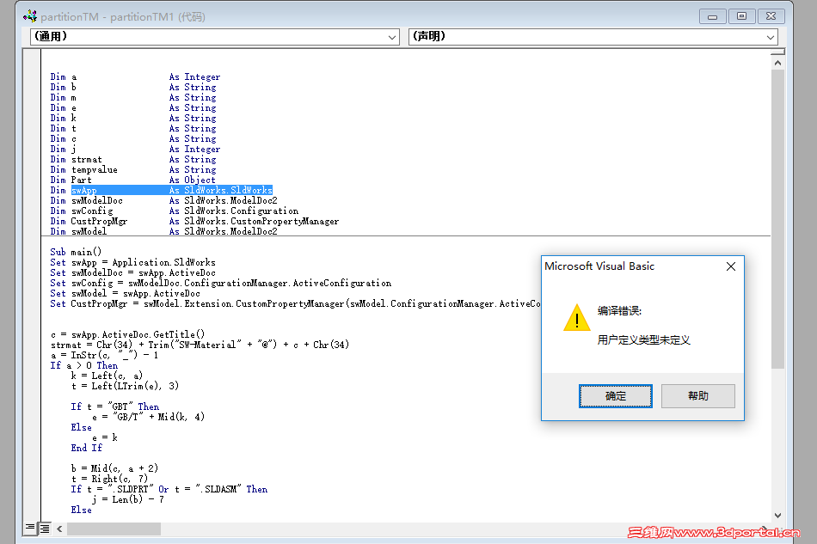This screenshot has height=544, width=817.
Task: Open help via 帮助 button
Action: (698, 396)
